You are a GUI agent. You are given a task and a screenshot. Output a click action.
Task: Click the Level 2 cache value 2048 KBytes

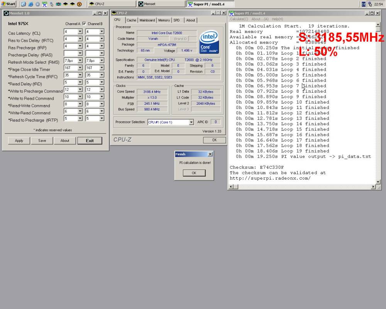(x=206, y=104)
